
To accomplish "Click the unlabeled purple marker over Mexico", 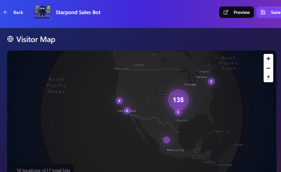I will coord(166,140).
